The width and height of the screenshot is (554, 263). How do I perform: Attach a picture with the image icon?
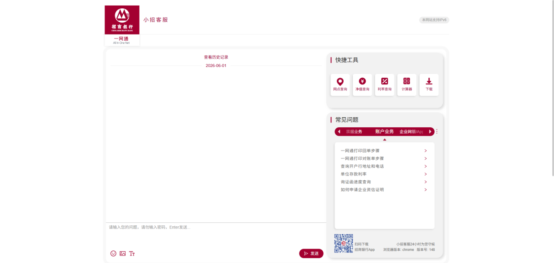pyautogui.click(x=122, y=253)
